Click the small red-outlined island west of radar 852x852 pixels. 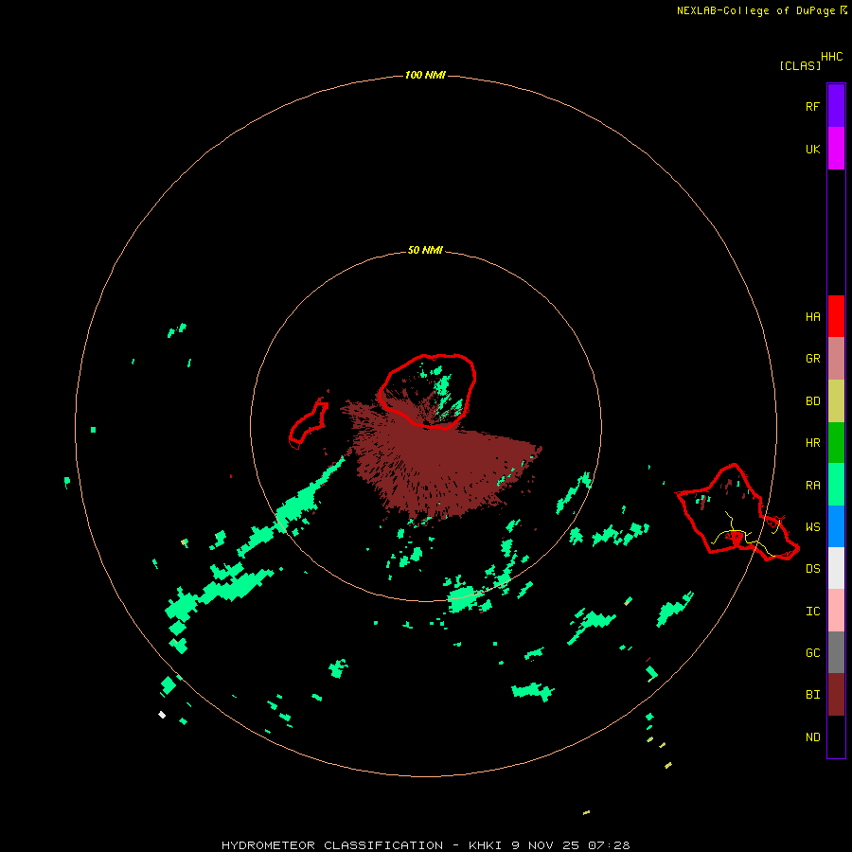309,424
